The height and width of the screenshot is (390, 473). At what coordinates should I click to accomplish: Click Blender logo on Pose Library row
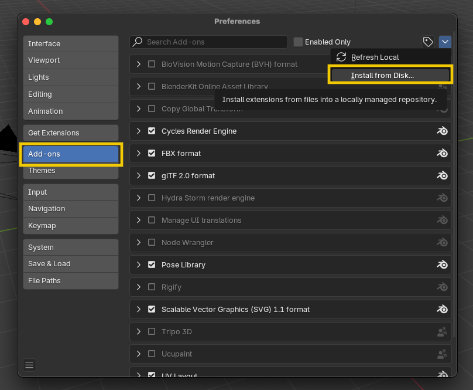442,265
